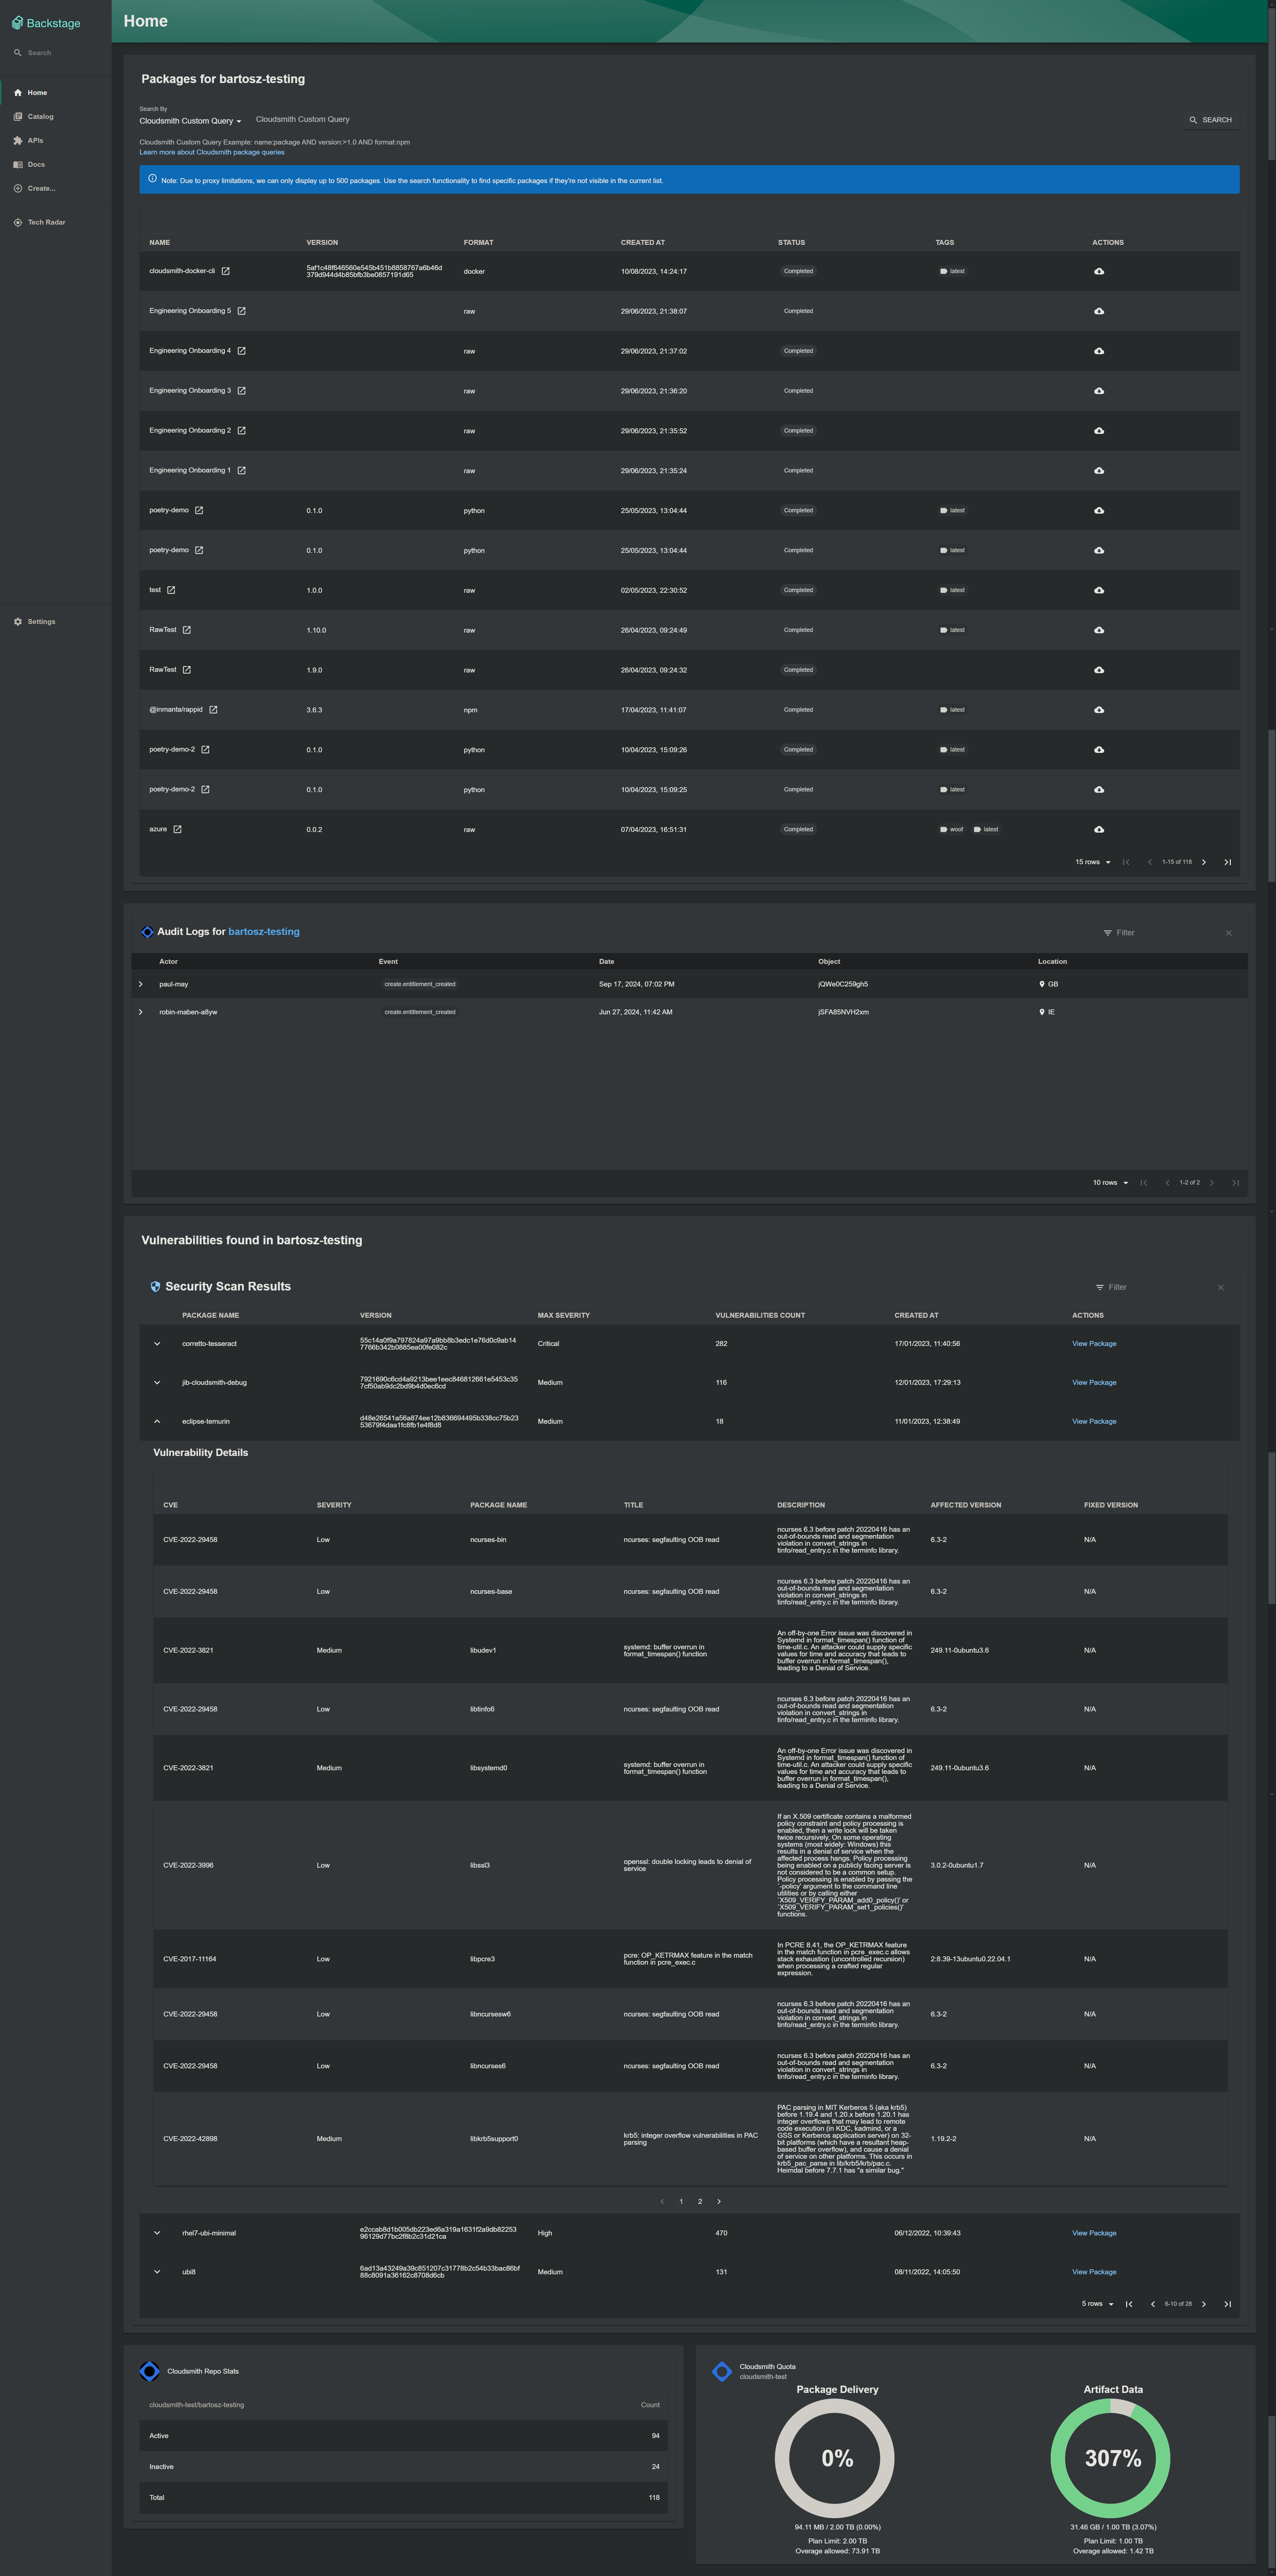
Task: Open external link icon next to poetry-demo-2
Action: [x=205, y=750]
